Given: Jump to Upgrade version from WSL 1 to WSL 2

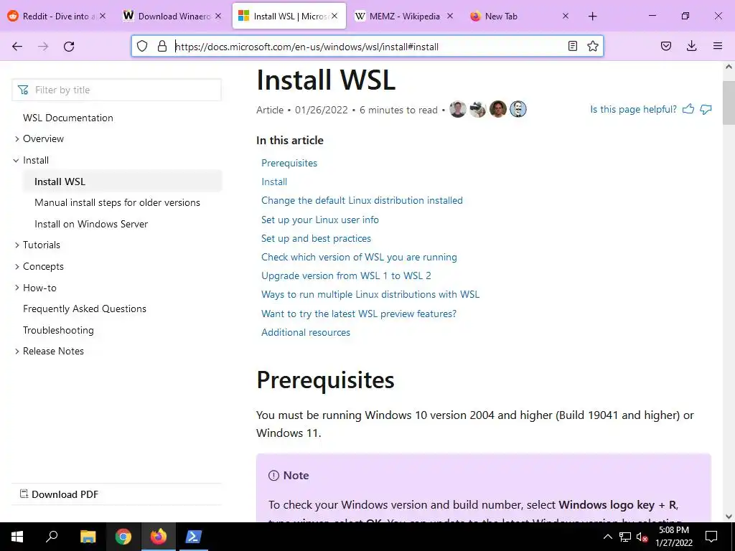Looking at the screenshot, I should tap(346, 275).
